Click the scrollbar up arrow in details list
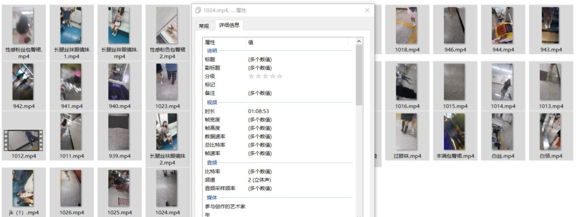Screen dimensions: 580x217 pyautogui.click(x=359, y=41)
